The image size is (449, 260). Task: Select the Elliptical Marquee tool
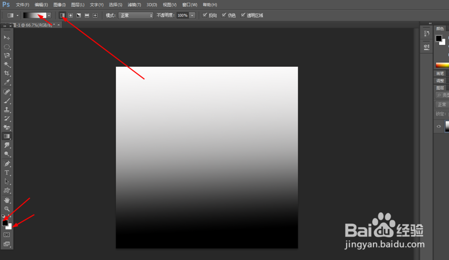click(7, 47)
